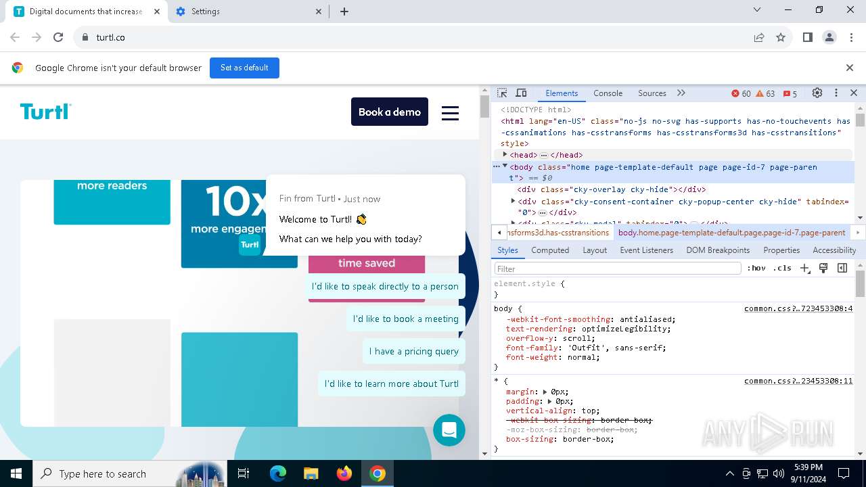Expand the padding shorthand property
Image resolution: width=866 pixels, height=487 pixels.
[550, 401]
